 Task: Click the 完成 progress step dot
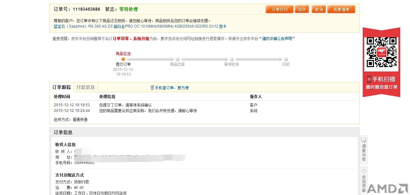(286, 59)
